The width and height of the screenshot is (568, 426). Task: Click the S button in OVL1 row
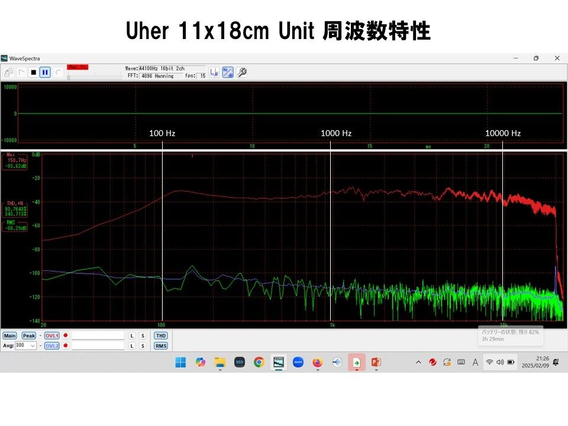[143, 336]
